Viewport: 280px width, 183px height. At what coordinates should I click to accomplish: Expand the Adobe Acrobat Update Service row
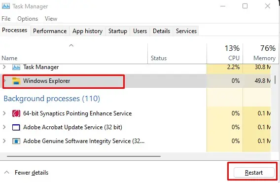[4, 127]
